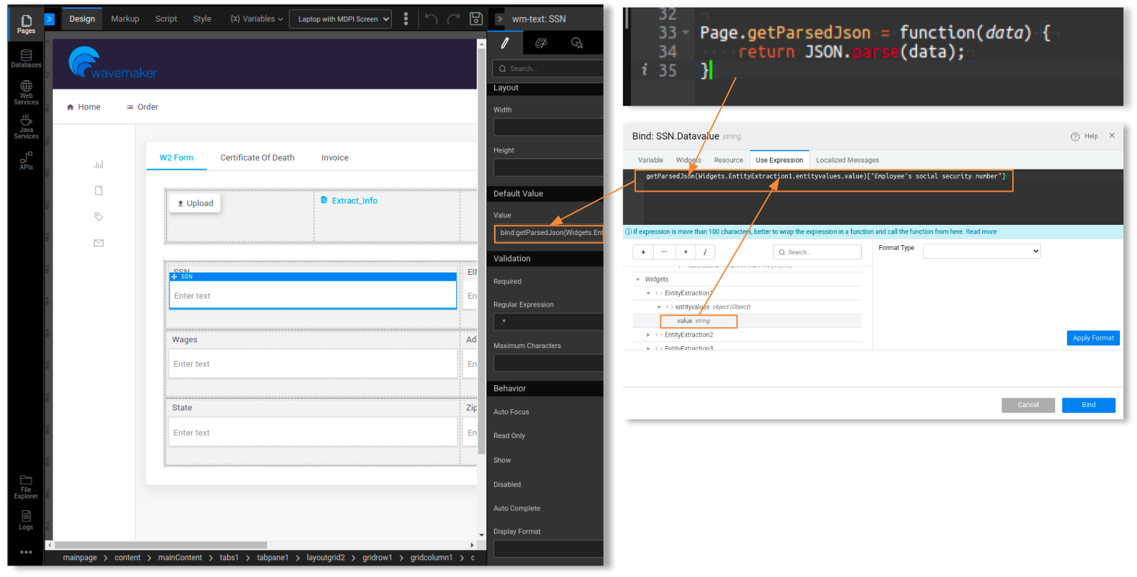Expand the EntityExtraction2 tree node

click(648, 335)
